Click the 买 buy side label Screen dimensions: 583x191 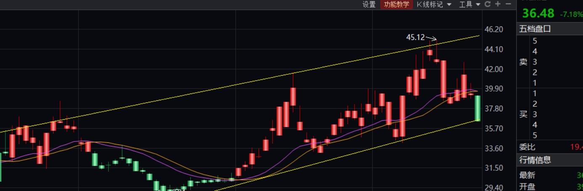[x=523, y=114]
